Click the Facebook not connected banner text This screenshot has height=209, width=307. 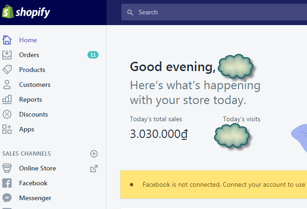[224, 184]
